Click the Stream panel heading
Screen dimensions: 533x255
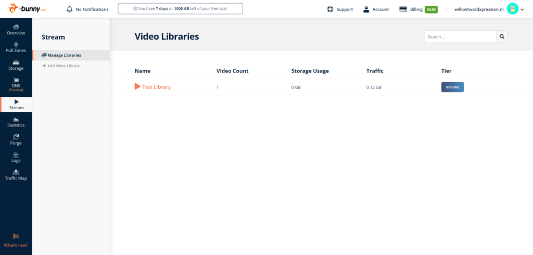pos(53,37)
